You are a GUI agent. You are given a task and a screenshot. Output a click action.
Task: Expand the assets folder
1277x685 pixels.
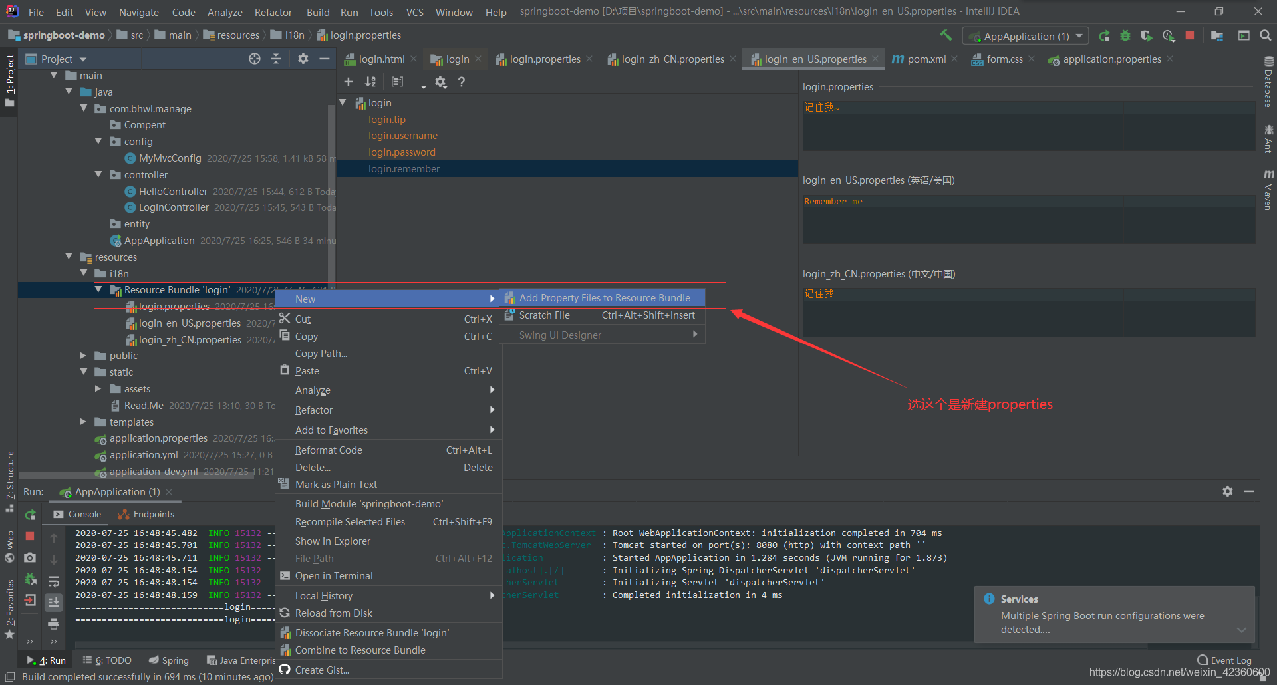pyautogui.click(x=98, y=388)
